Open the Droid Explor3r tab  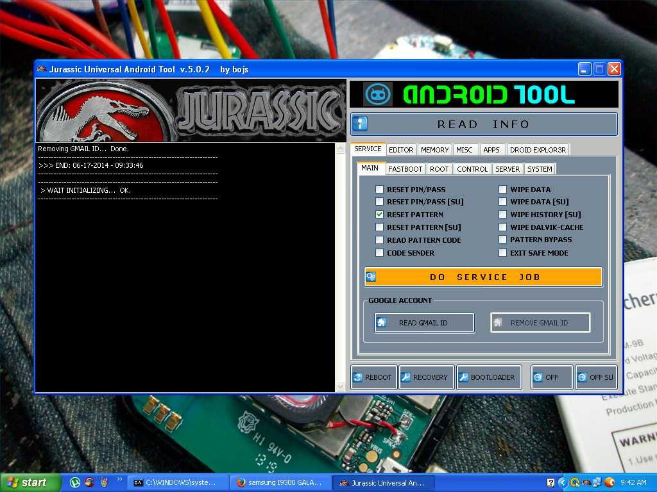(x=538, y=150)
